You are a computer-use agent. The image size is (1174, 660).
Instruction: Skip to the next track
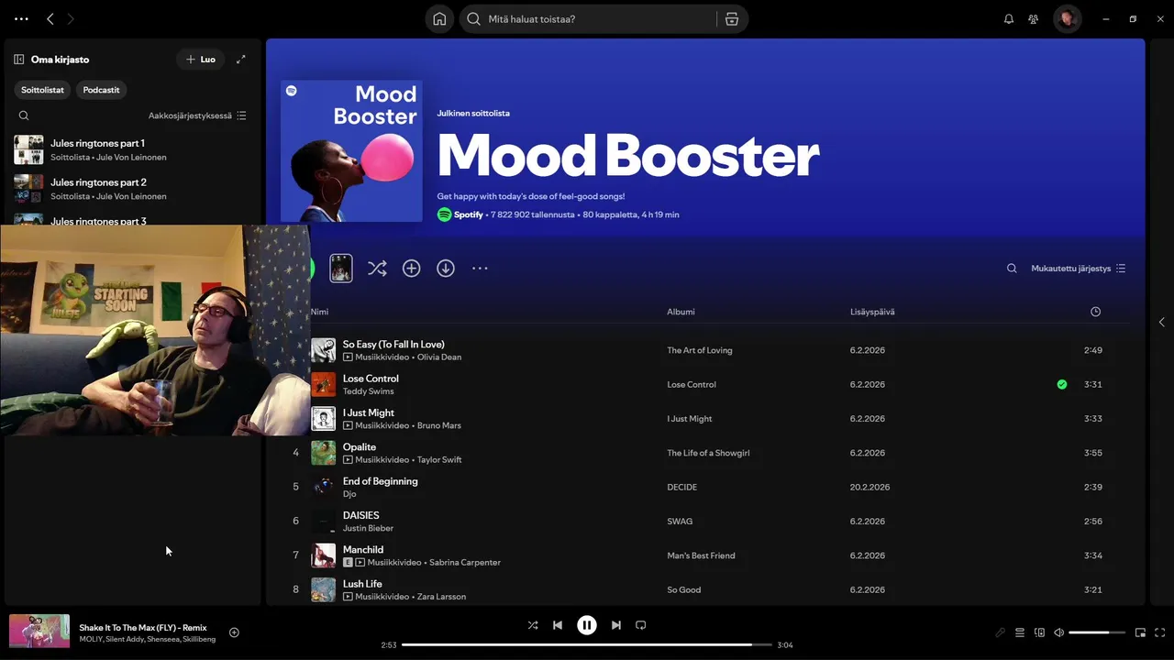point(616,625)
